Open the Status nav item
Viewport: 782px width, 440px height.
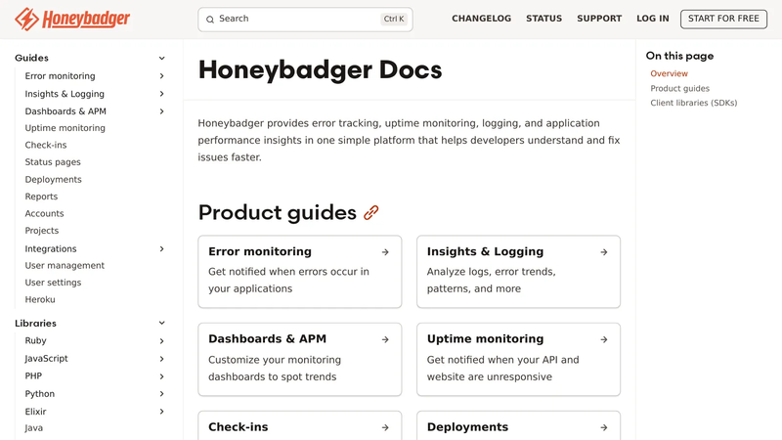543,19
